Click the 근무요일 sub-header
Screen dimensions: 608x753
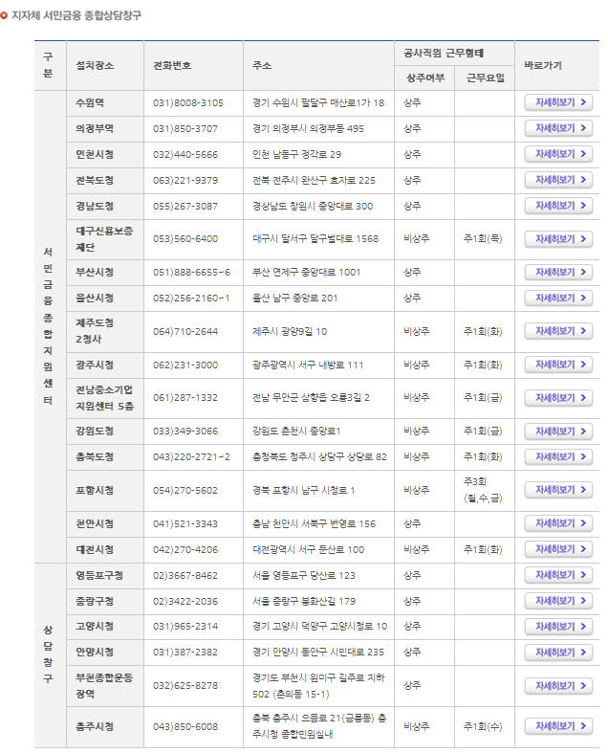coord(485,78)
